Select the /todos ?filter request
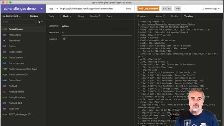Image resolution: width=224 pixels, height=126 pixels. coord(23,52)
